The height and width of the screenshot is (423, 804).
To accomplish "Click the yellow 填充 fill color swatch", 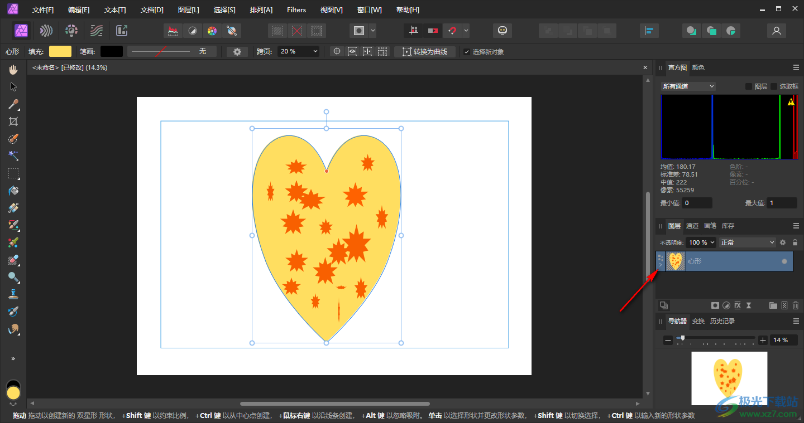I will (x=60, y=51).
